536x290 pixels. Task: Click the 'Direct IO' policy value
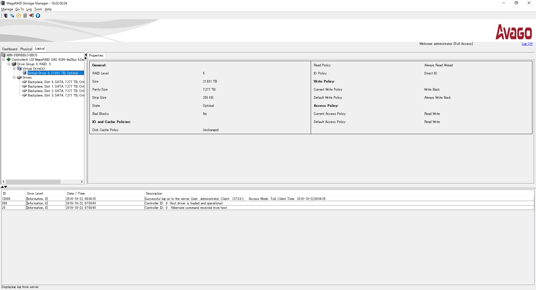(430, 73)
